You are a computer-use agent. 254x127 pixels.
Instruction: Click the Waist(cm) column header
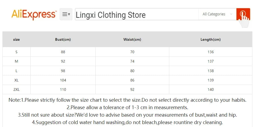[x=132, y=39]
